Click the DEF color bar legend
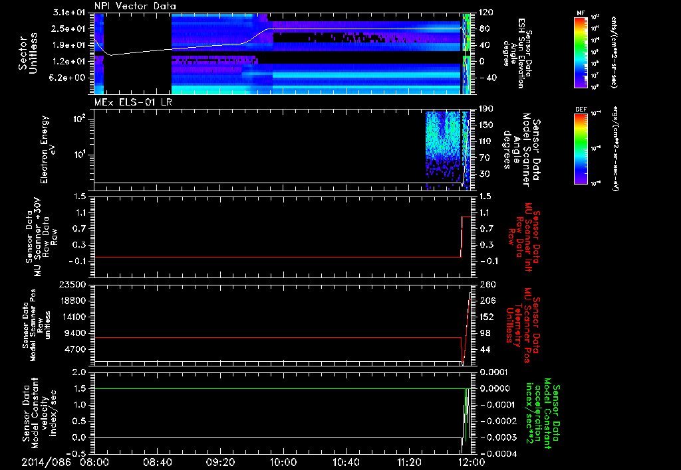This screenshot has height=470, width=681. [581, 149]
